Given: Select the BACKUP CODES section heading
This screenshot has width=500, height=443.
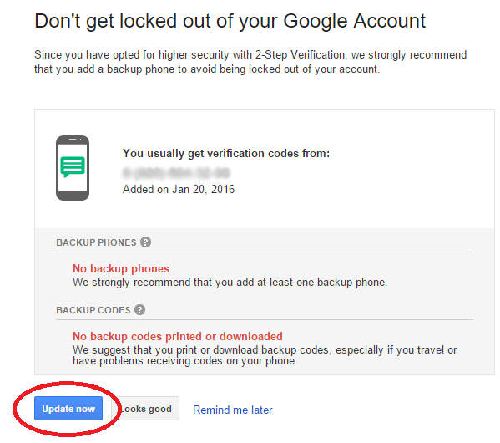Looking at the screenshot, I should tap(93, 310).
